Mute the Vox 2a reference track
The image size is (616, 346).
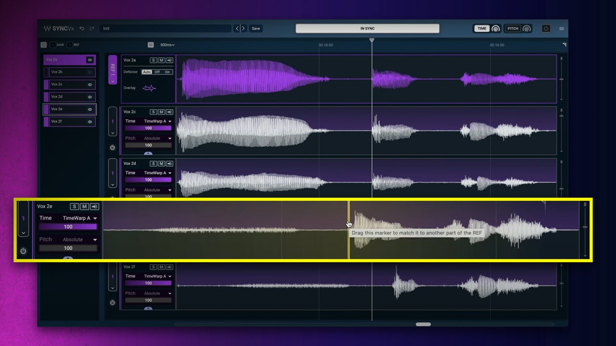pyautogui.click(x=161, y=60)
